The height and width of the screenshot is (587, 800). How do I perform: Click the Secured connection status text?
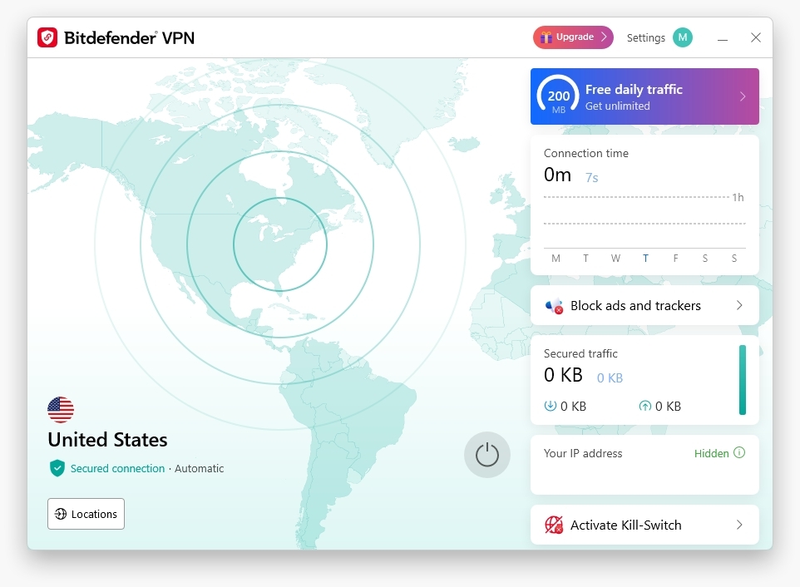click(117, 468)
